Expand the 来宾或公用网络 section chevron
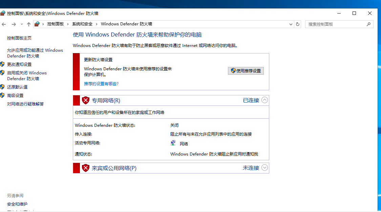The height and width of the screenshot is (212, 381). 265,168
